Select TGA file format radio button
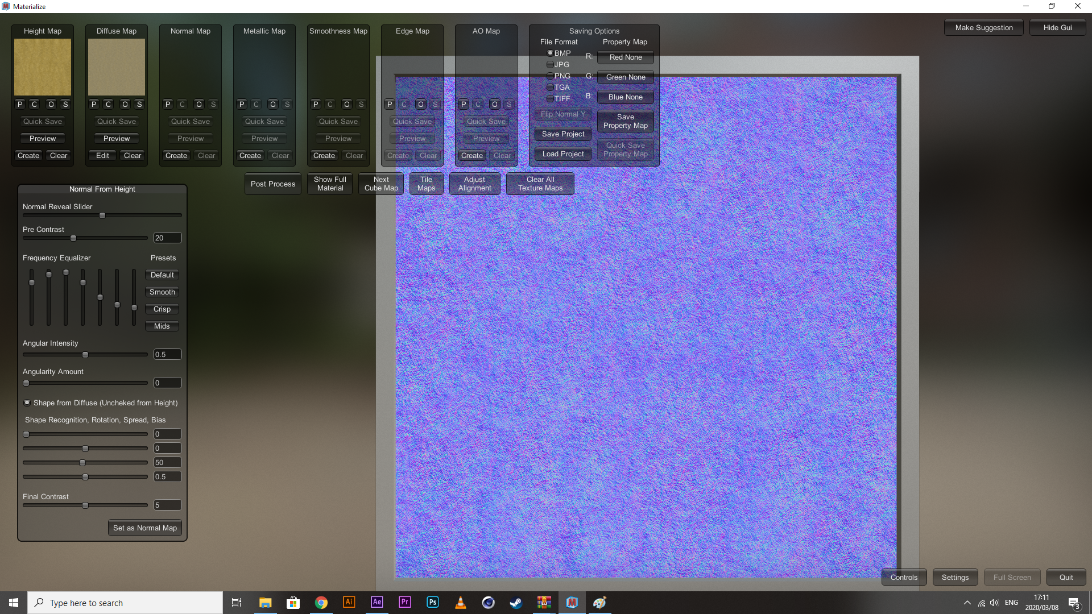The image size is (1092, 614). click(551, 87)
